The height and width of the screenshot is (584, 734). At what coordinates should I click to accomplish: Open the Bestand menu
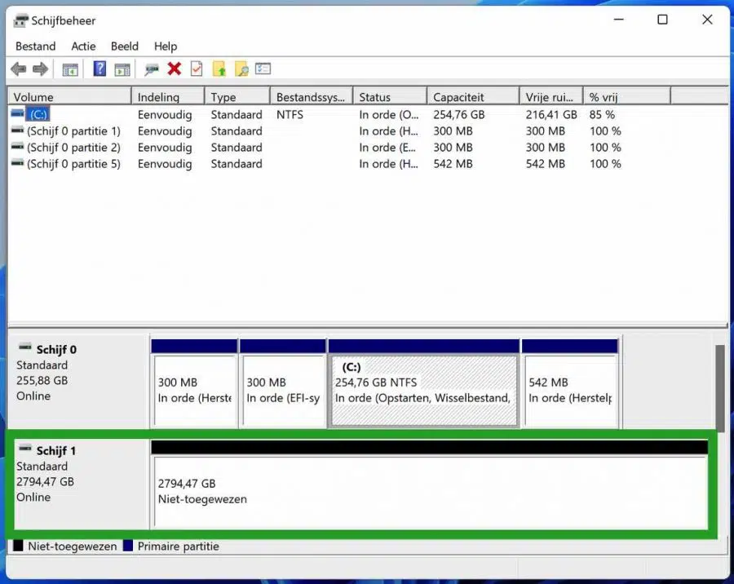(36, 46)
